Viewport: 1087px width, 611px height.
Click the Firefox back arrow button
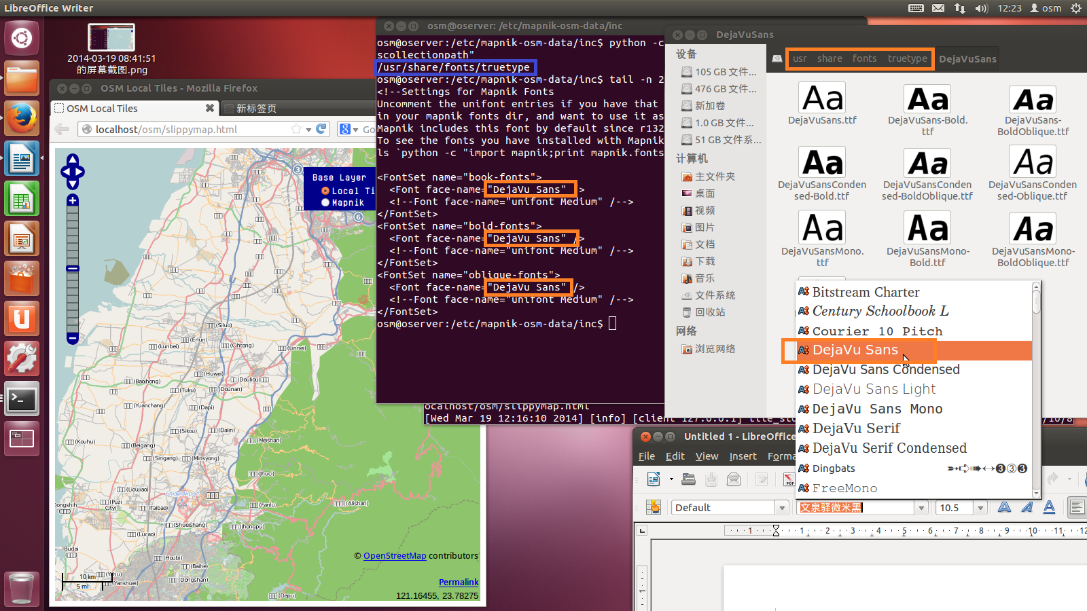coord(63,129)
